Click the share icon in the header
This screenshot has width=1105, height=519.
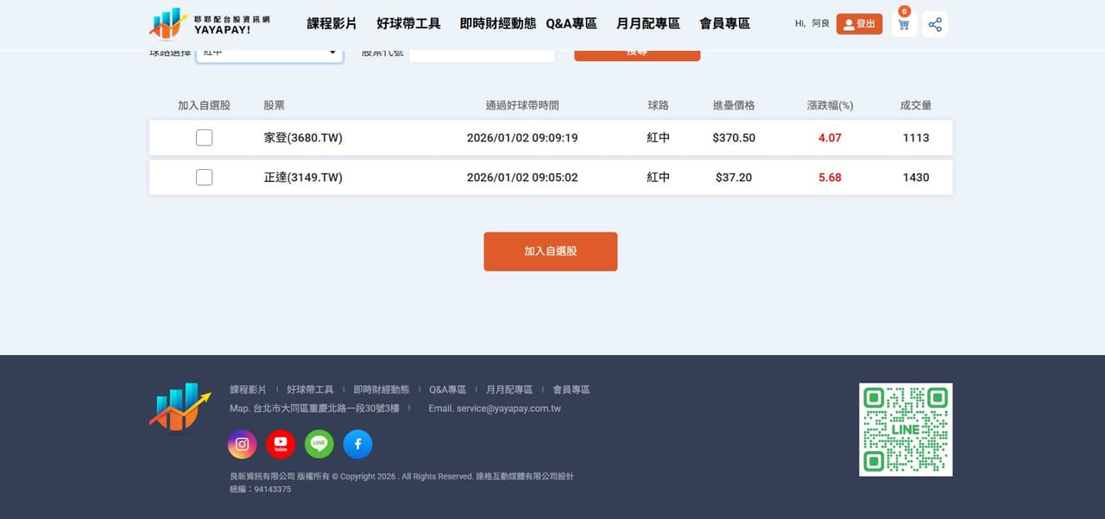point(935,24)
